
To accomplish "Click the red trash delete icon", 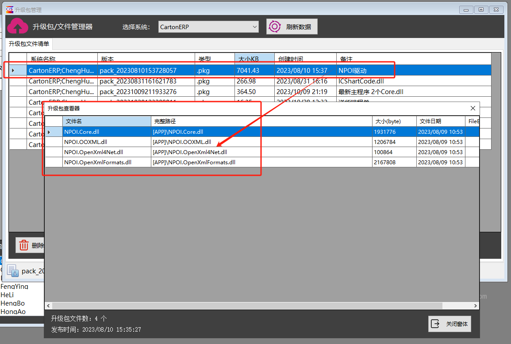I will pos(24,245).
